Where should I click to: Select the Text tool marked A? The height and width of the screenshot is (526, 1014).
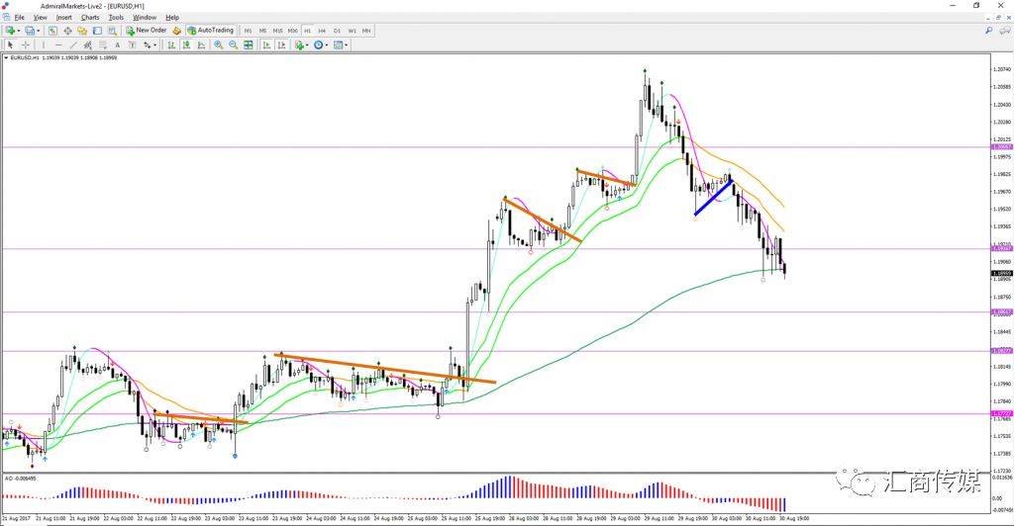tap(117, 45)
